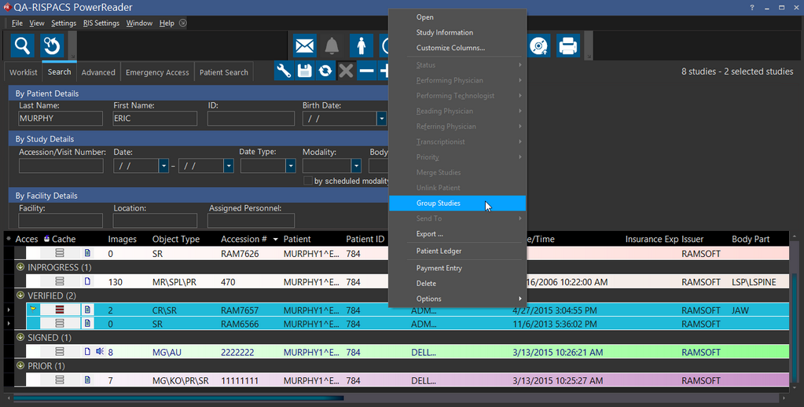Collapse the SIGNED (1) group
The image size is (804, 407).
20,338
